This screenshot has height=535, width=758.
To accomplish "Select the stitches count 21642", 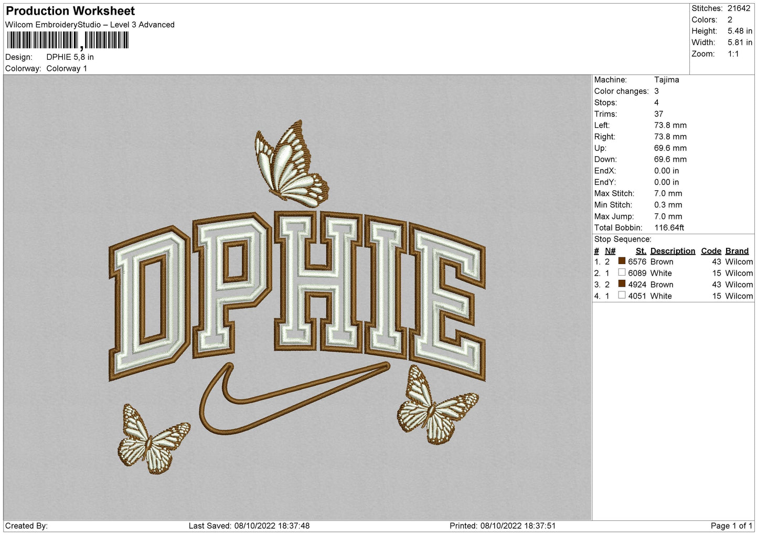I will [739, 8].
